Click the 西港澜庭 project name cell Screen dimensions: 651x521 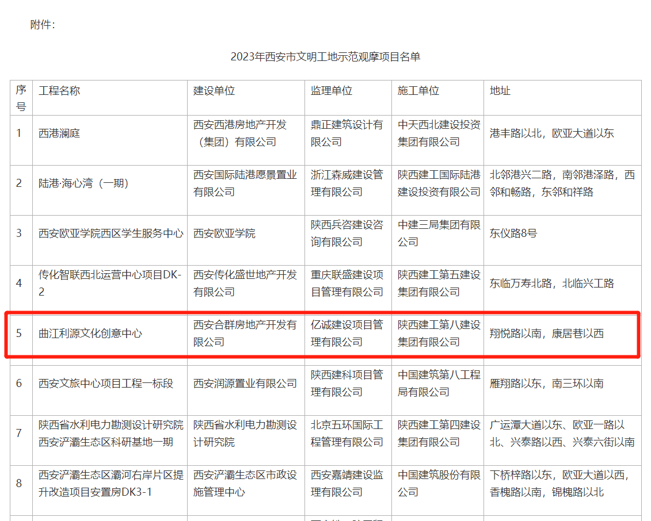coord(59,133)
